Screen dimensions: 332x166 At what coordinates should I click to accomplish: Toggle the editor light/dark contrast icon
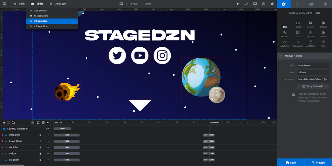pos(272,4)
